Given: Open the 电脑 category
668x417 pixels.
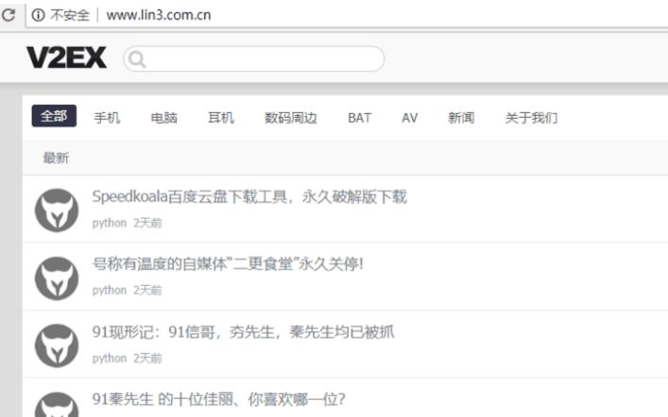Looking at the screenshot, I should [164, 118].
